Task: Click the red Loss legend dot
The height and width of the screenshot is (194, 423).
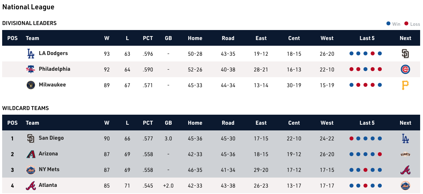Action: pyautogui.click(x=406, y=24)
